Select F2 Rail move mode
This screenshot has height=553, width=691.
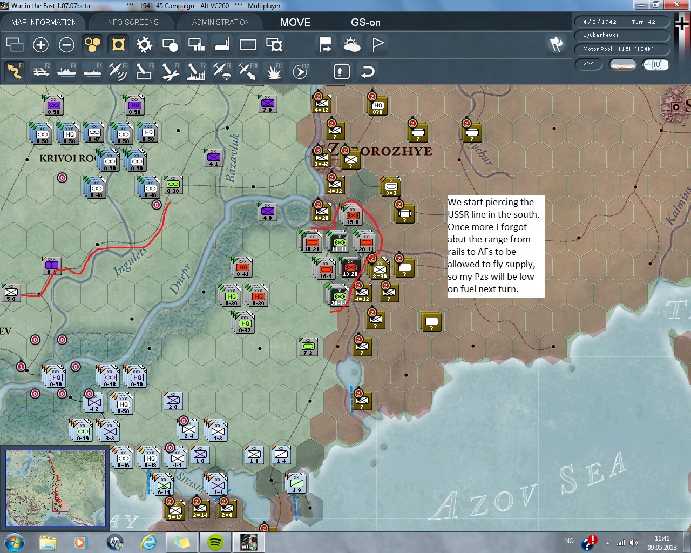pos(41,71)
